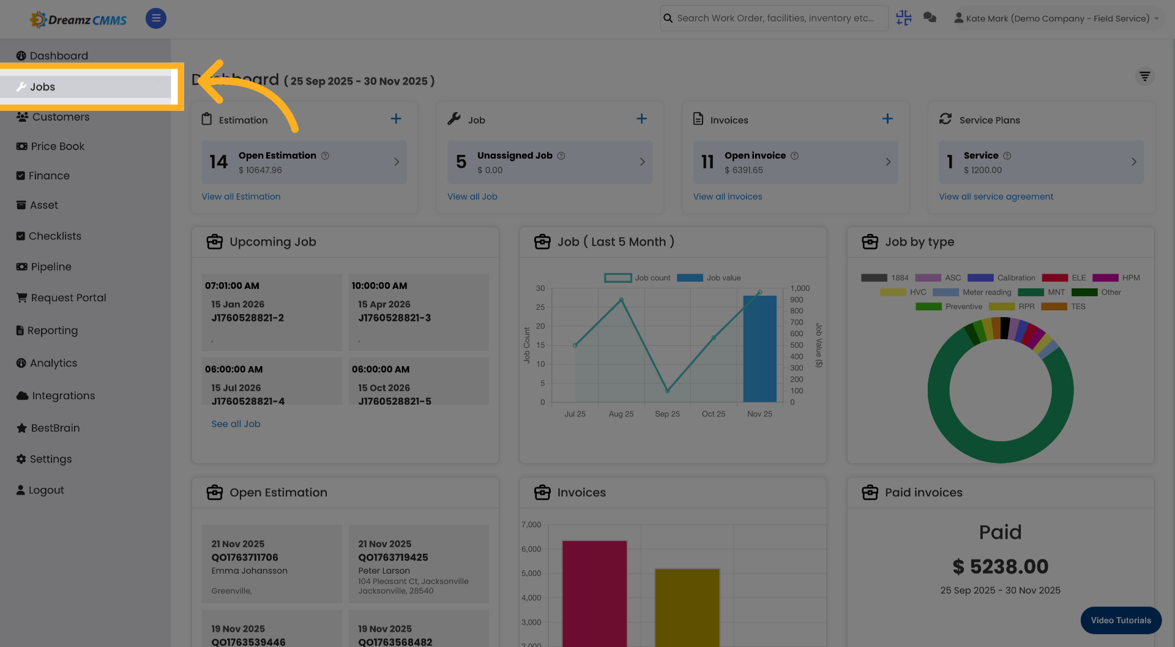Open the Checklists module

pyautogui.click(x=55, y=236)
